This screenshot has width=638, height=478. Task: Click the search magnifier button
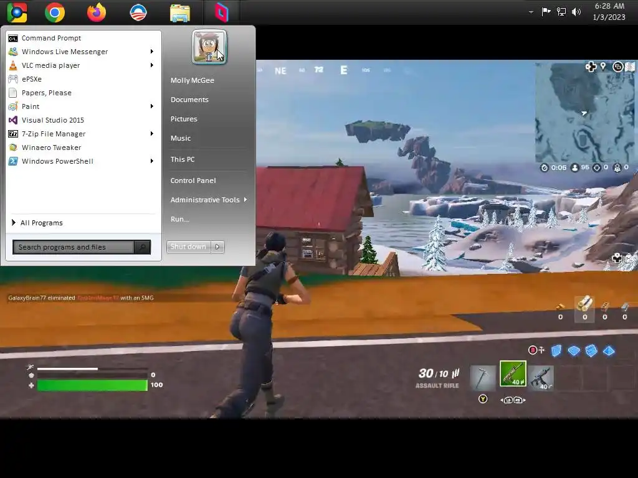pyautogui.click(x=143, y=247)
